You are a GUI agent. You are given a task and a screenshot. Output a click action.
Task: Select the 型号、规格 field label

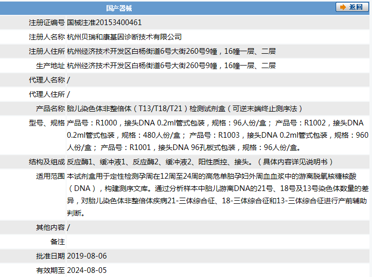pos(47,123)
